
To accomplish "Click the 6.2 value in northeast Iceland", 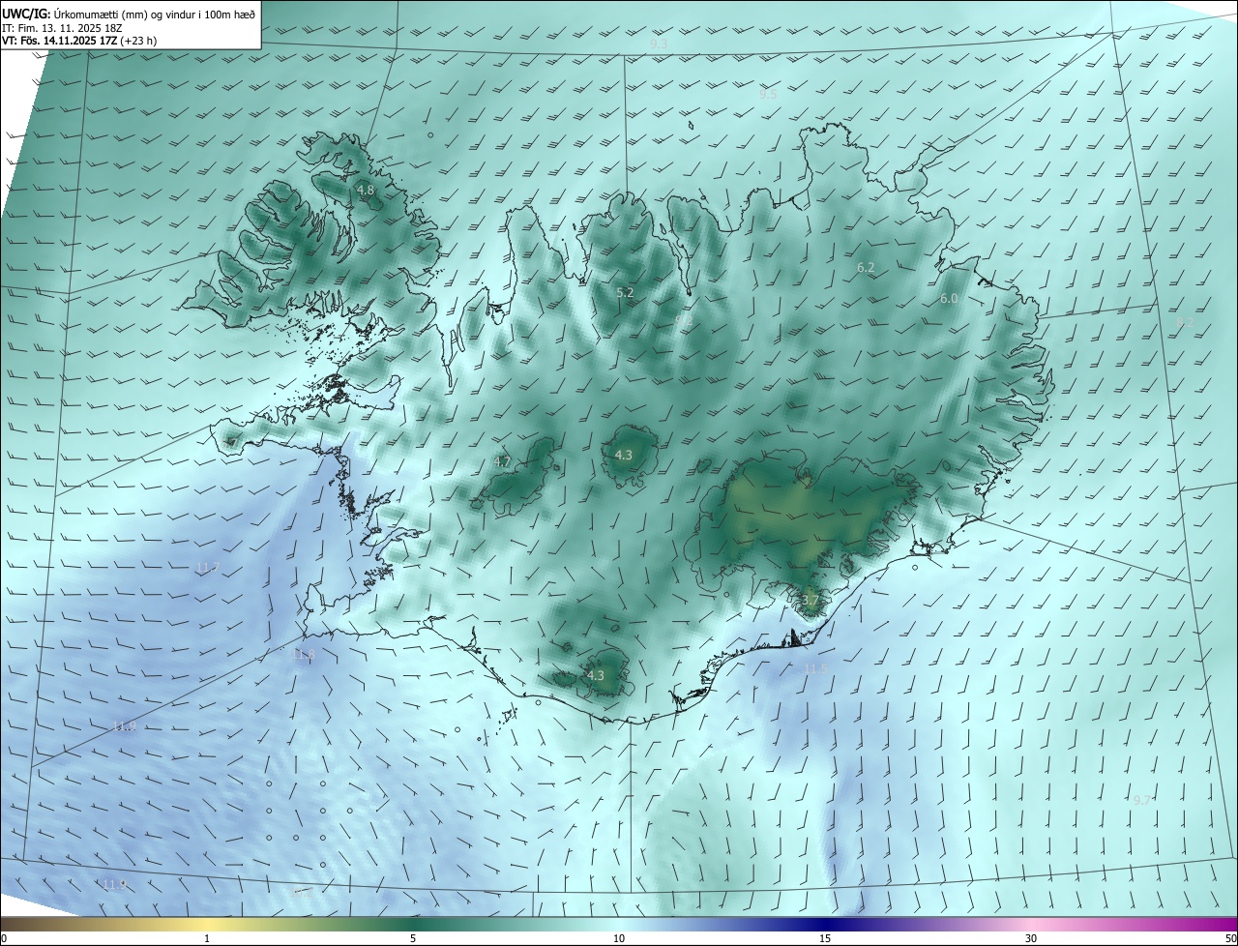I will coord(866,267).
